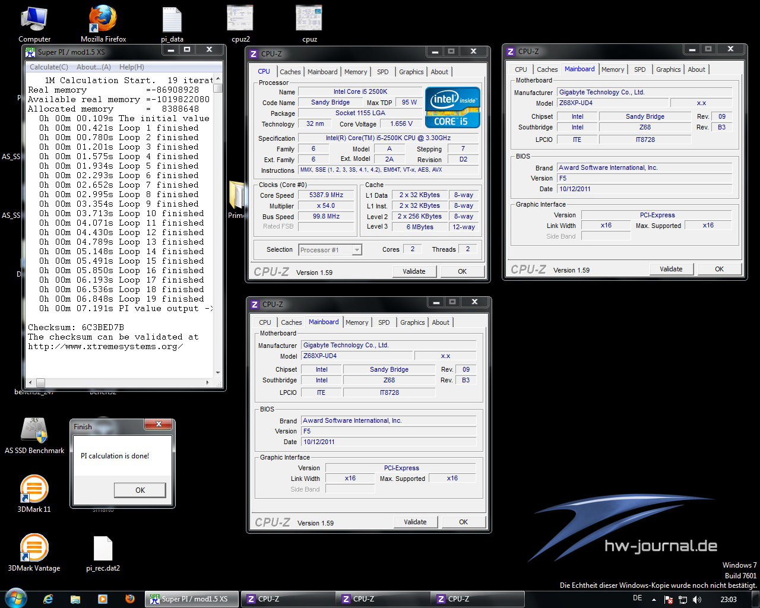Open Internet Explorer from the taskbar
760x608 pixels.
coord(48,599)
